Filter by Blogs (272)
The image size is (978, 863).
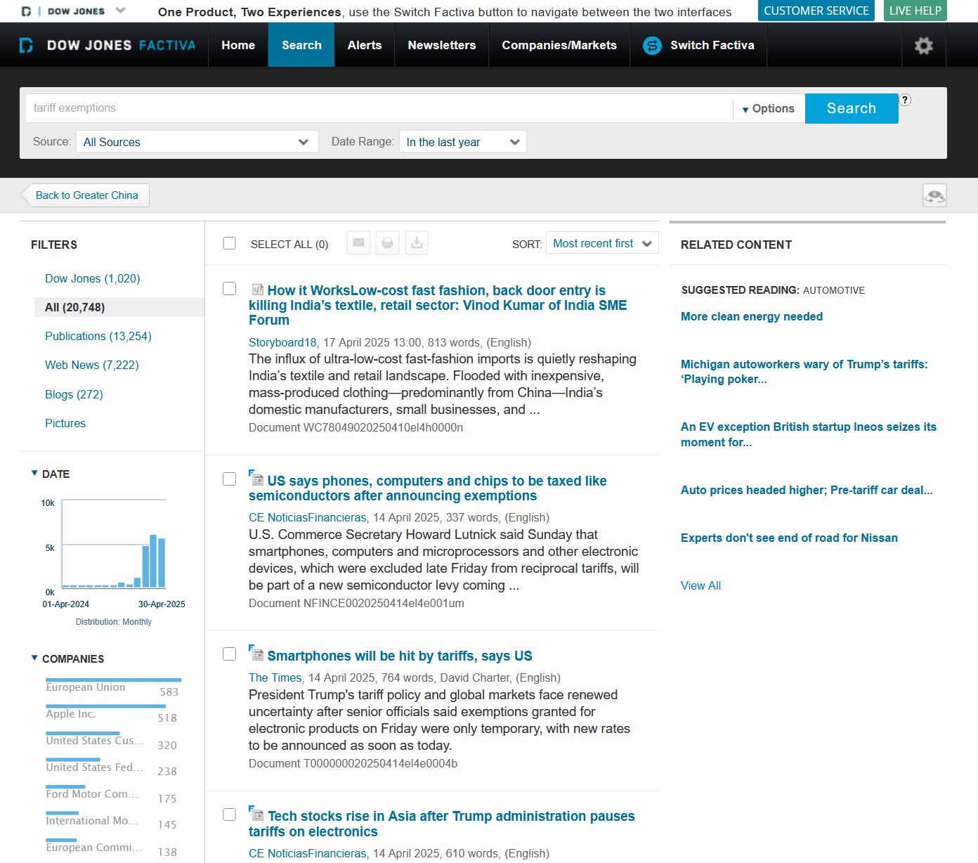tap(74, 395)
